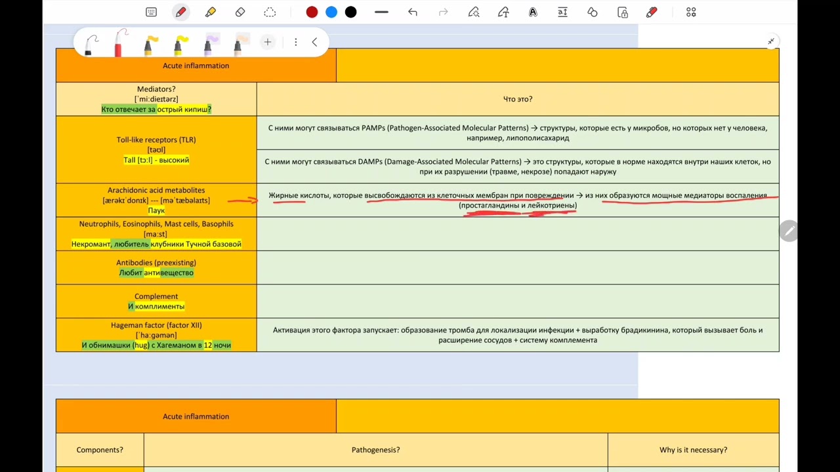
Task: Open pen palette three-dot options
Action: [296, 42]
